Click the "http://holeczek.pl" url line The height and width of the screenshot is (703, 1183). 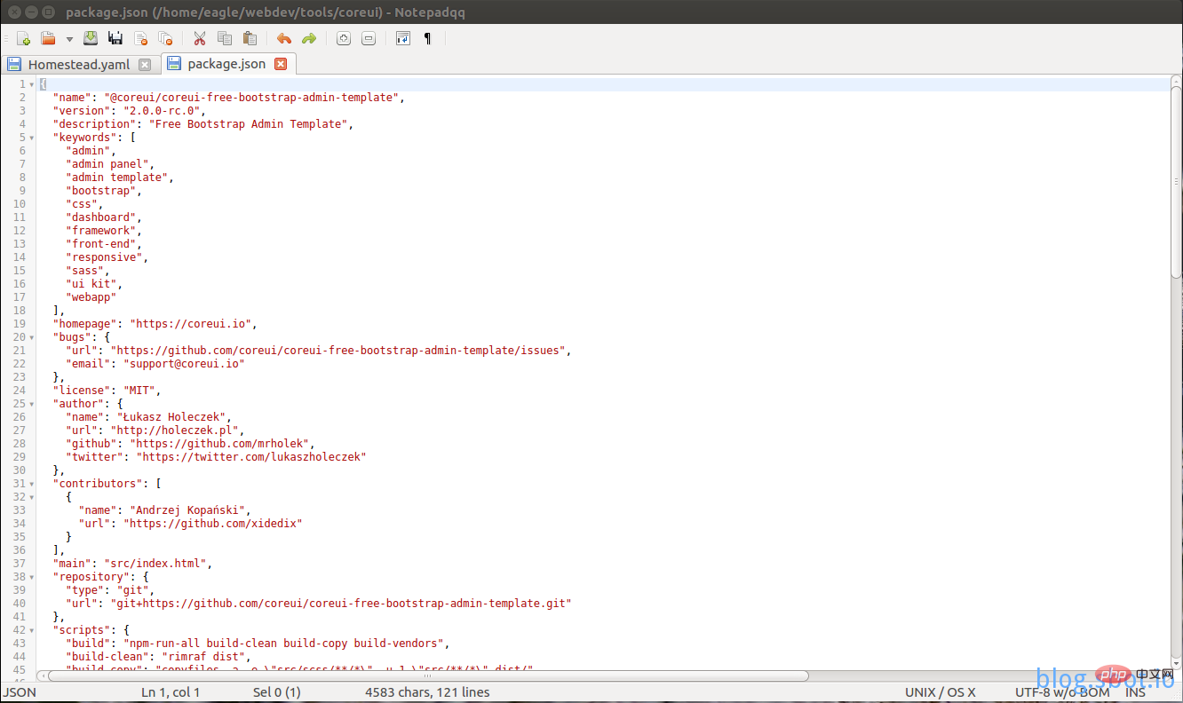click(x=155, y=430)
